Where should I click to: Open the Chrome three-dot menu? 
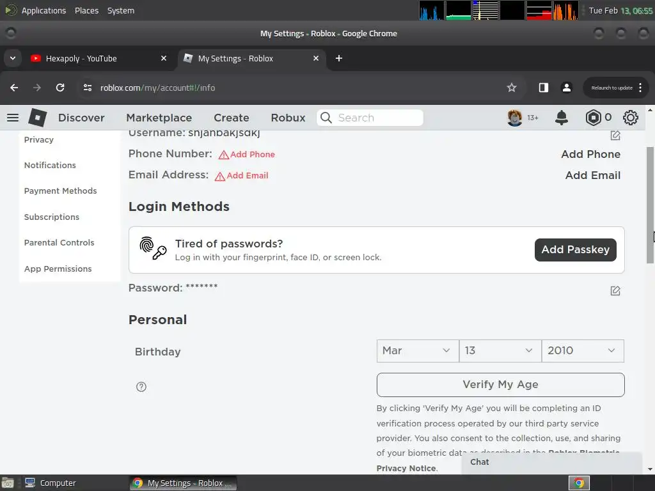tap(640, 88)
